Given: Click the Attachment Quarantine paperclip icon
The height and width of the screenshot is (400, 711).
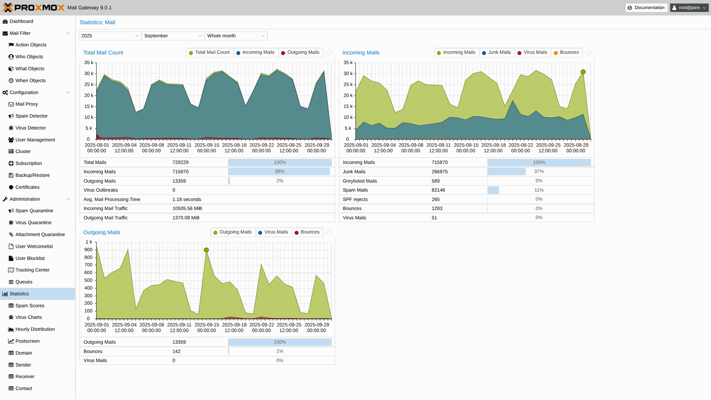Looking at the screenshot, I should (11, 234).
